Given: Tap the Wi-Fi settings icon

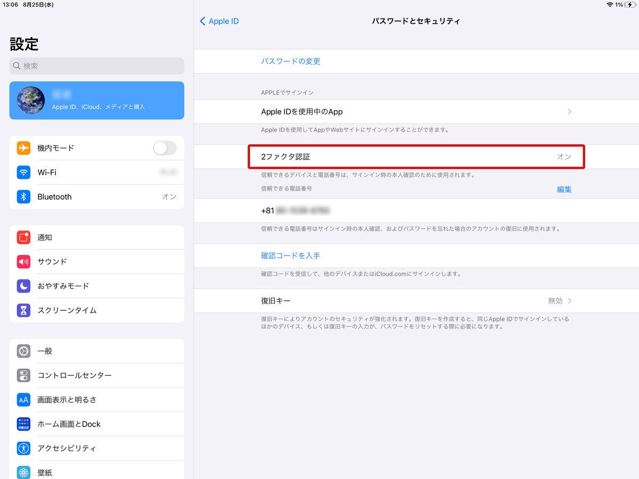Looking at the screenshot, I should [x=23, y=172].
